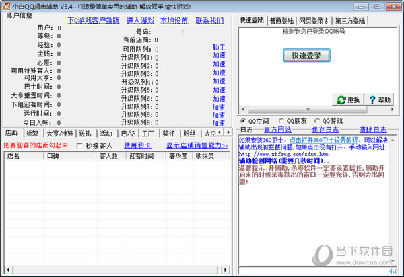The width and height of the screenshot is (404, 277).
Task: Click the 保存日志 link
Action: click(325, 130)
